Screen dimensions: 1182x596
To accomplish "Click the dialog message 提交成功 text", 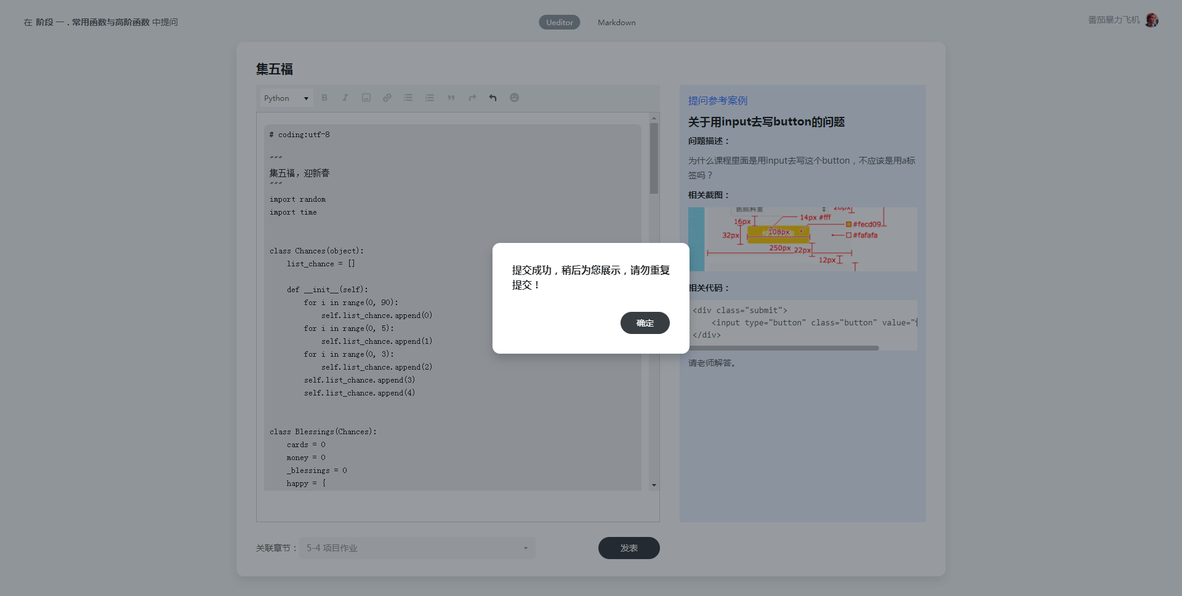I will click(x=591, y=277).
